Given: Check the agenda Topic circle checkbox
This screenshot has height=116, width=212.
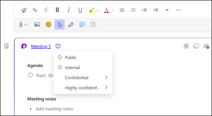Looking at the screenshot, I should 31,75.
